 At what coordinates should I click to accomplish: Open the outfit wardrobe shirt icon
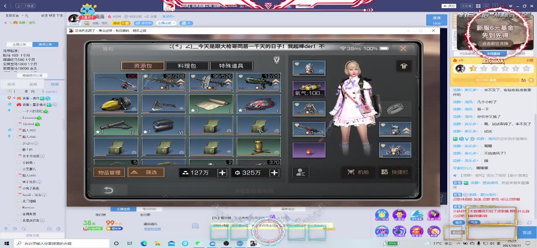[x=404, y=66]
